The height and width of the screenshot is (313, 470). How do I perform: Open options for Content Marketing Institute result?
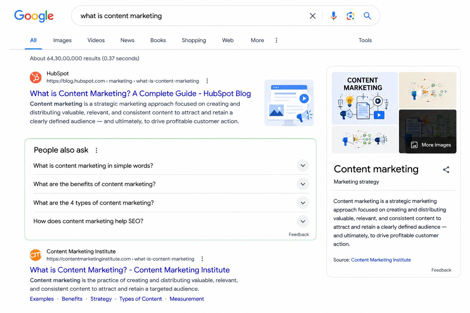point(202,259)
